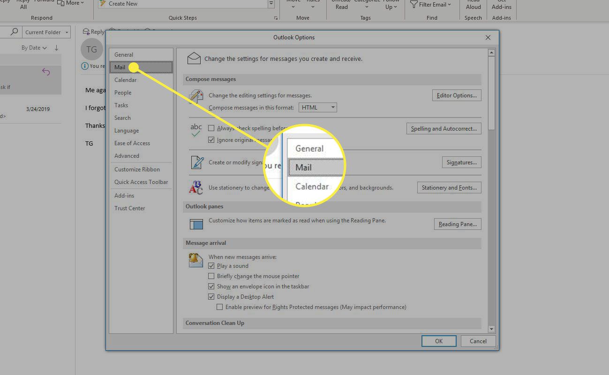Click the Reading Pane button
Screen dimensions: 609x375
click(x=458, y=224)
